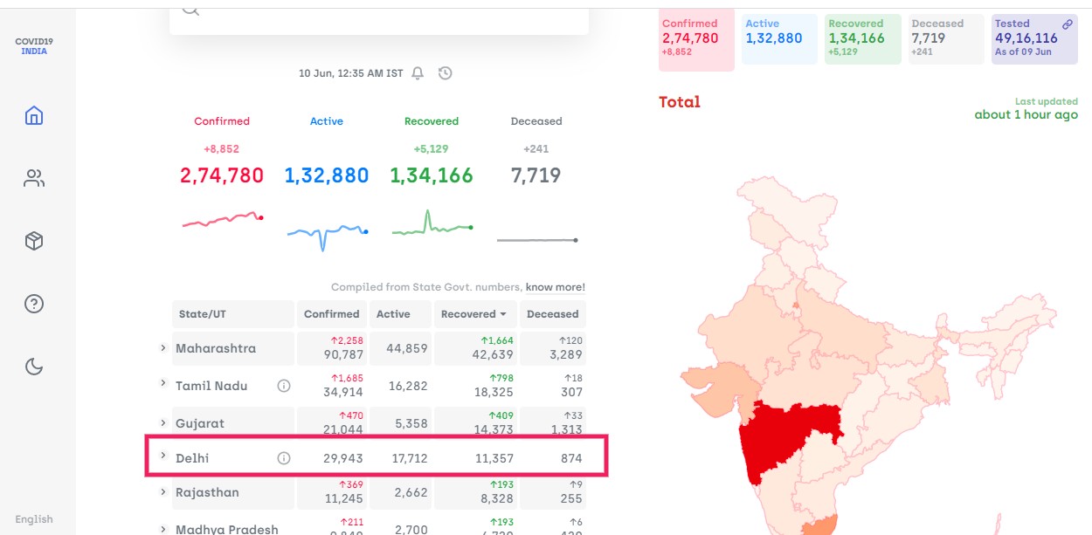Screen dimensions: 1092x535
Task: Expand the Rajasthan state row
Action: click(x=162, y=492)
